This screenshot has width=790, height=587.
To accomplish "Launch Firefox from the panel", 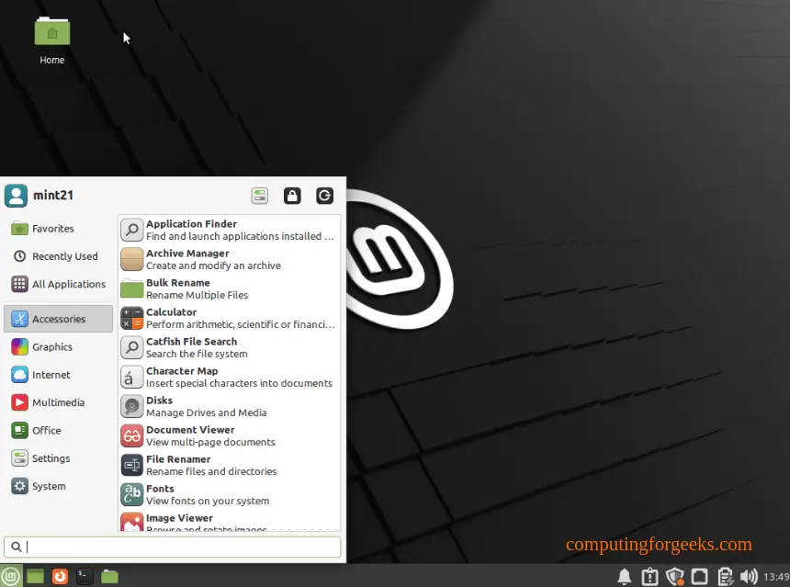I will [x=60, y=576].
